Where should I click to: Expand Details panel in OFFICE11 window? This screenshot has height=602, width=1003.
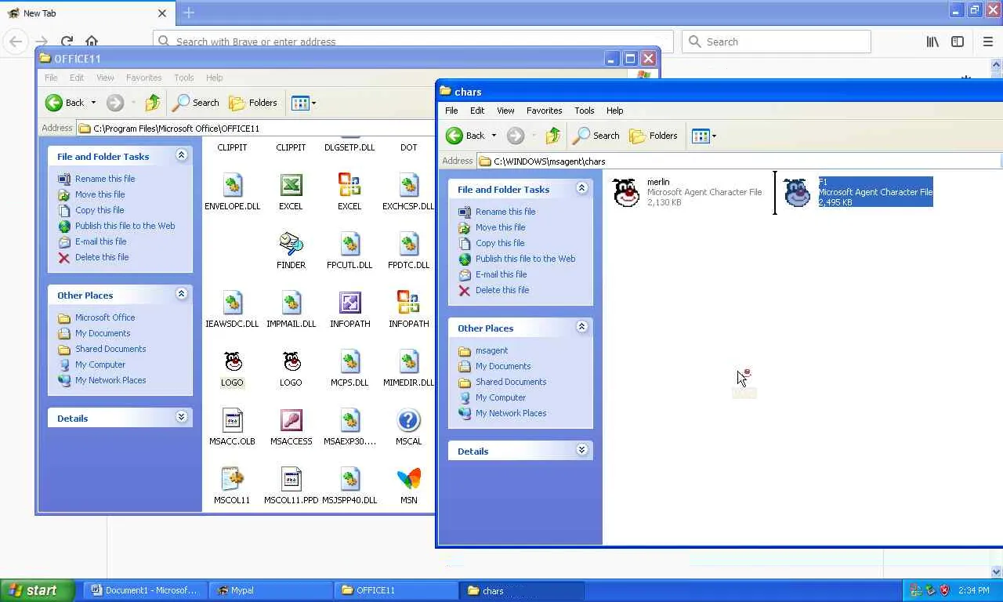(x=182, y=417)
